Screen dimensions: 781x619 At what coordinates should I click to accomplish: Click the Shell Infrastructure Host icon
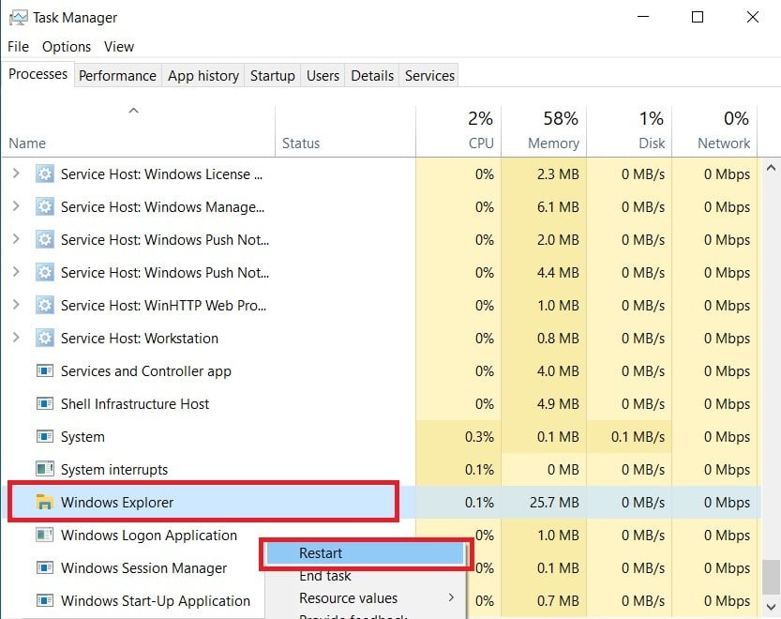45,403
